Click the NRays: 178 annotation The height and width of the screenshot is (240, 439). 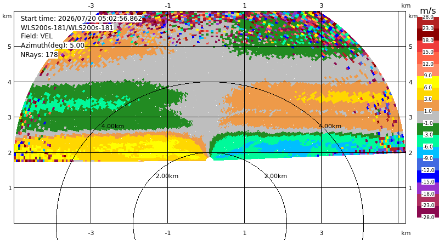tap(39, 55)
